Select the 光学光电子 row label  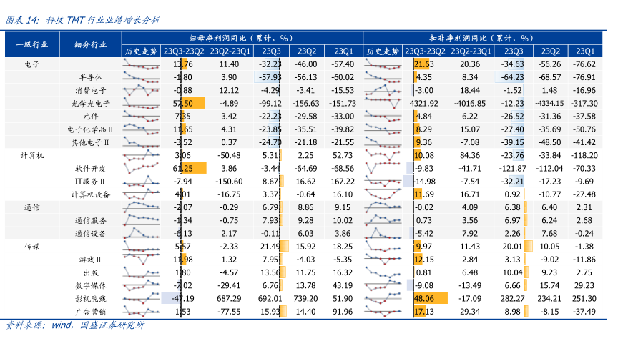click(91, 104)
